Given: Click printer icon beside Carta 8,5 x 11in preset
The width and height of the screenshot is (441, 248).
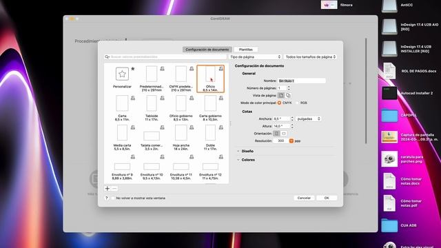Looking at the screenshot, I should coord(133,98).
